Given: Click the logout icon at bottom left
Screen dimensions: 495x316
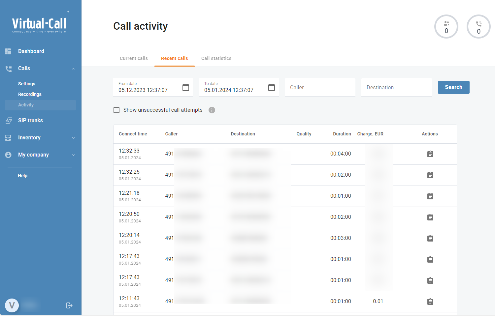Looking at the screenshot, I should point(69,305).
